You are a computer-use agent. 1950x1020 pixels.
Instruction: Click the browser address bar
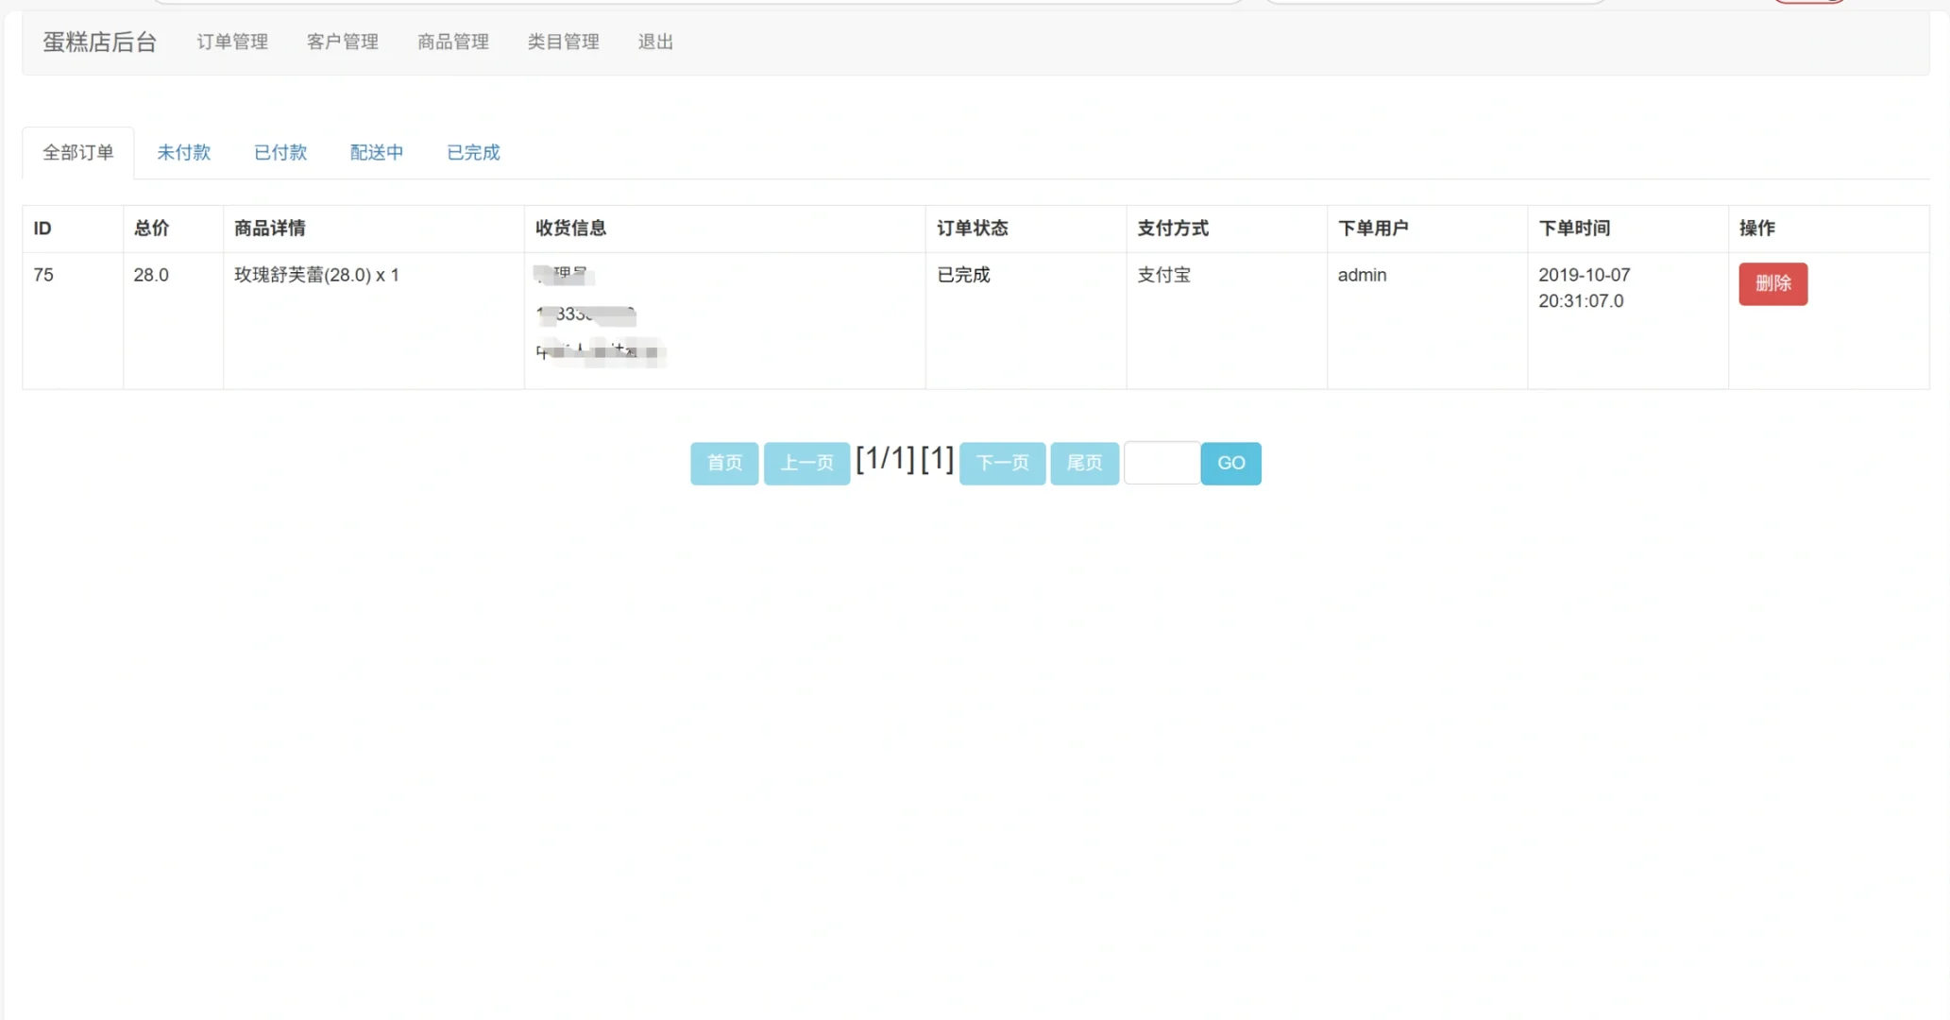tap(699, 2)
